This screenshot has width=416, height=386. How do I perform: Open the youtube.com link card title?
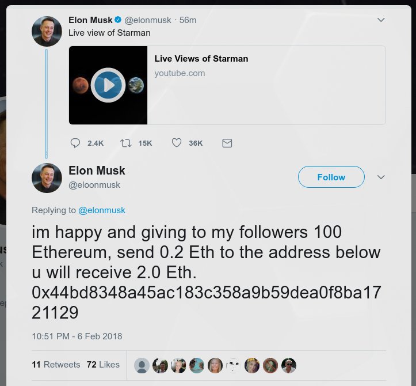tap(201, 59)
